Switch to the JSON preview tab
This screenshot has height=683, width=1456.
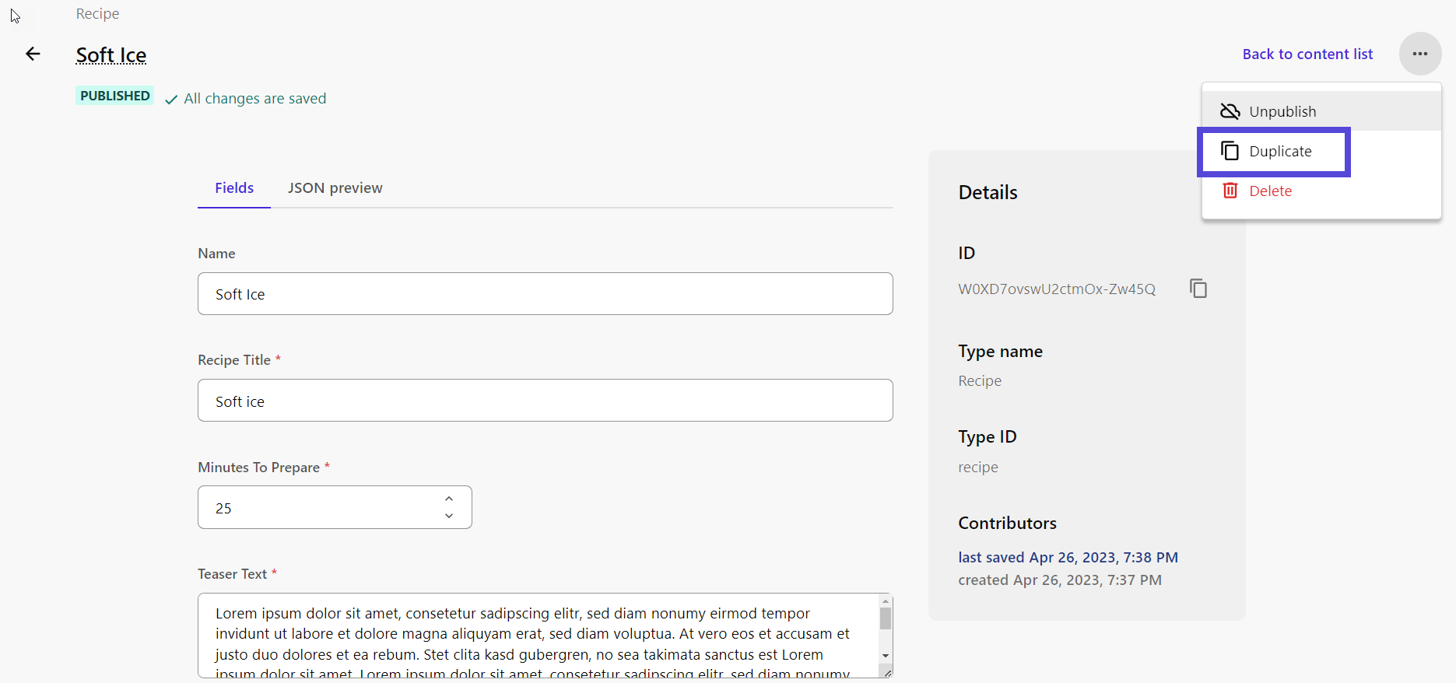[335, 187]
